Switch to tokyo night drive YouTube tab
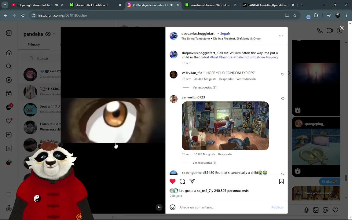 tap(35, 5)
